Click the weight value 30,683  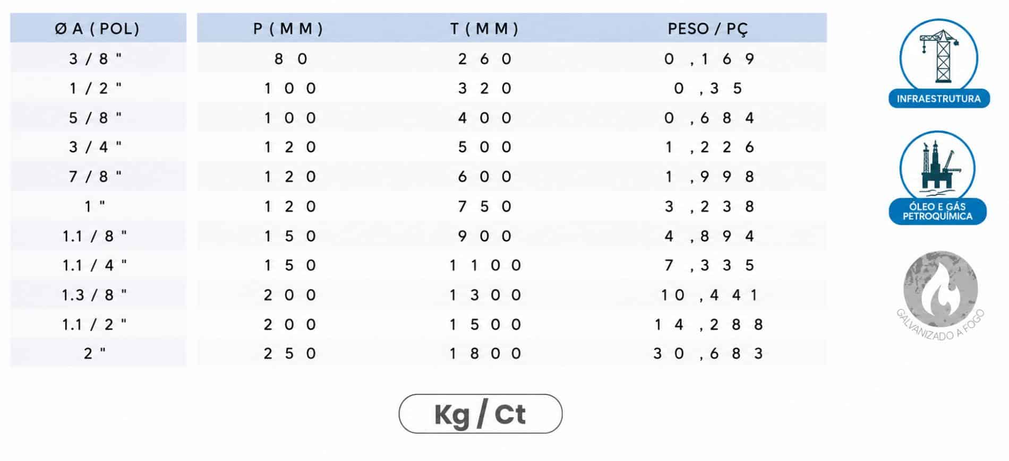click(708, 353)
